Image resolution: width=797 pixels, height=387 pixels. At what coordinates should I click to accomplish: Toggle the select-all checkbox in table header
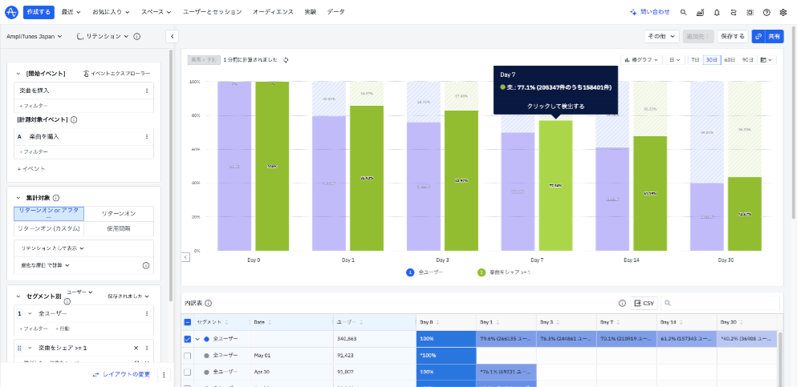(x=187, y=321)
